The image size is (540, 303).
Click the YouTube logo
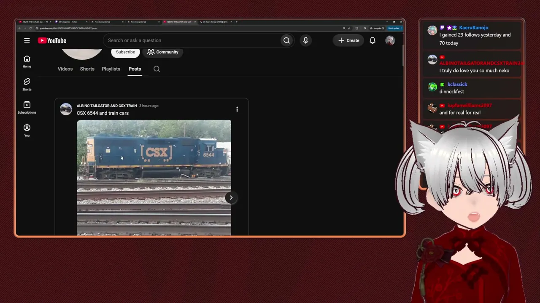click(52, 40)
